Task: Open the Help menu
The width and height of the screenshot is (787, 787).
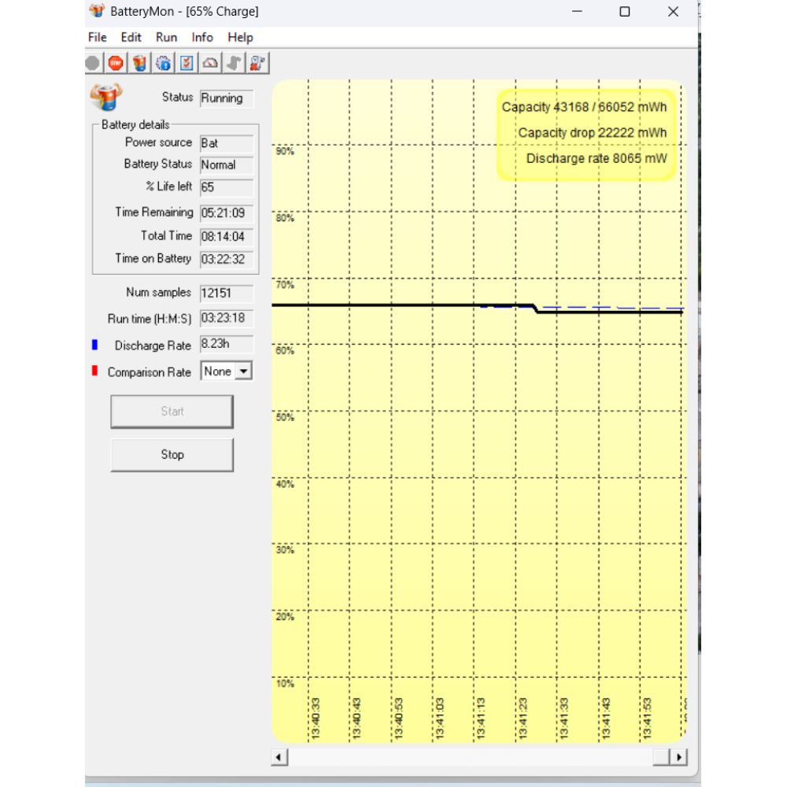Action: coord(240,37)
